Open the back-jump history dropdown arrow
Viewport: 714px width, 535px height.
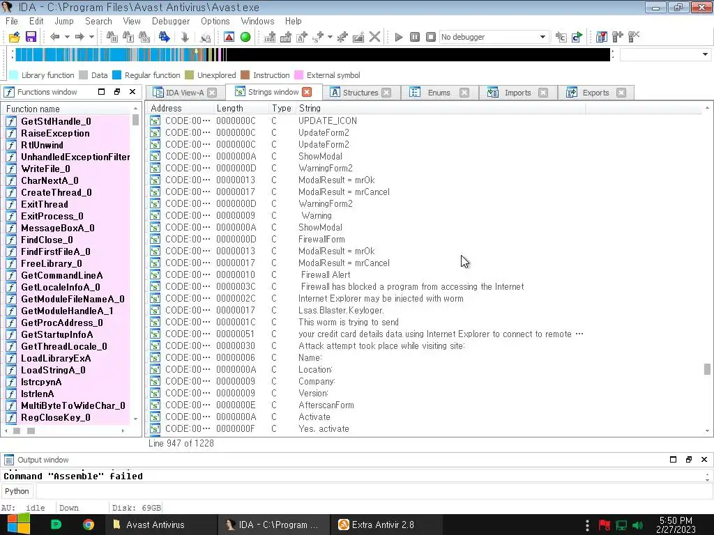click(67, 37)
